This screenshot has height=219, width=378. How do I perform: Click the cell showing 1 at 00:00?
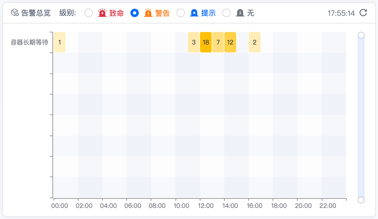[60, 42]
